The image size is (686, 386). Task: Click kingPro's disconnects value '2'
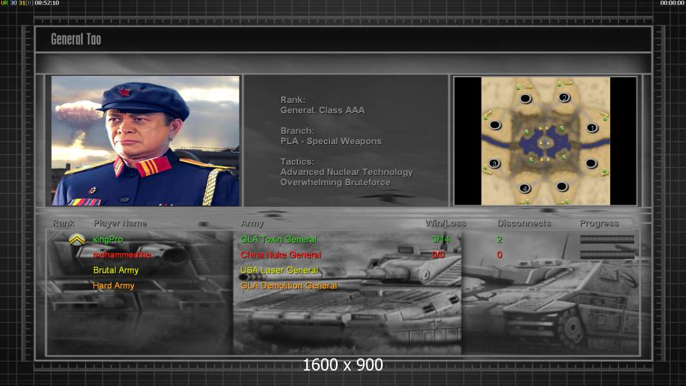499,239
